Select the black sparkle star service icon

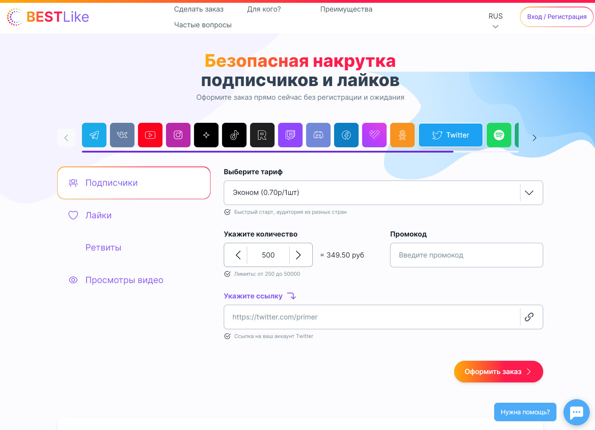tap(206, 135)
